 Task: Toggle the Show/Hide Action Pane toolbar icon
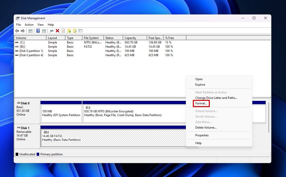(x=44, y=31)
